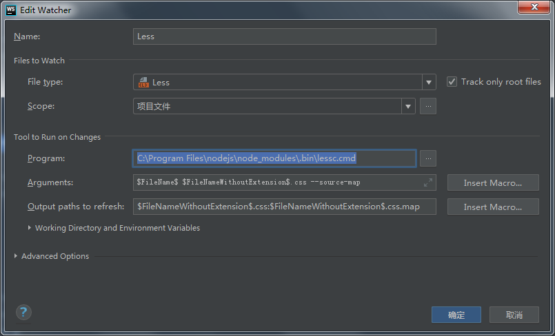The width and height of the screenshot is (555, 336).
Task: Confirm with the 确定 button
Action: click(456, 315)
